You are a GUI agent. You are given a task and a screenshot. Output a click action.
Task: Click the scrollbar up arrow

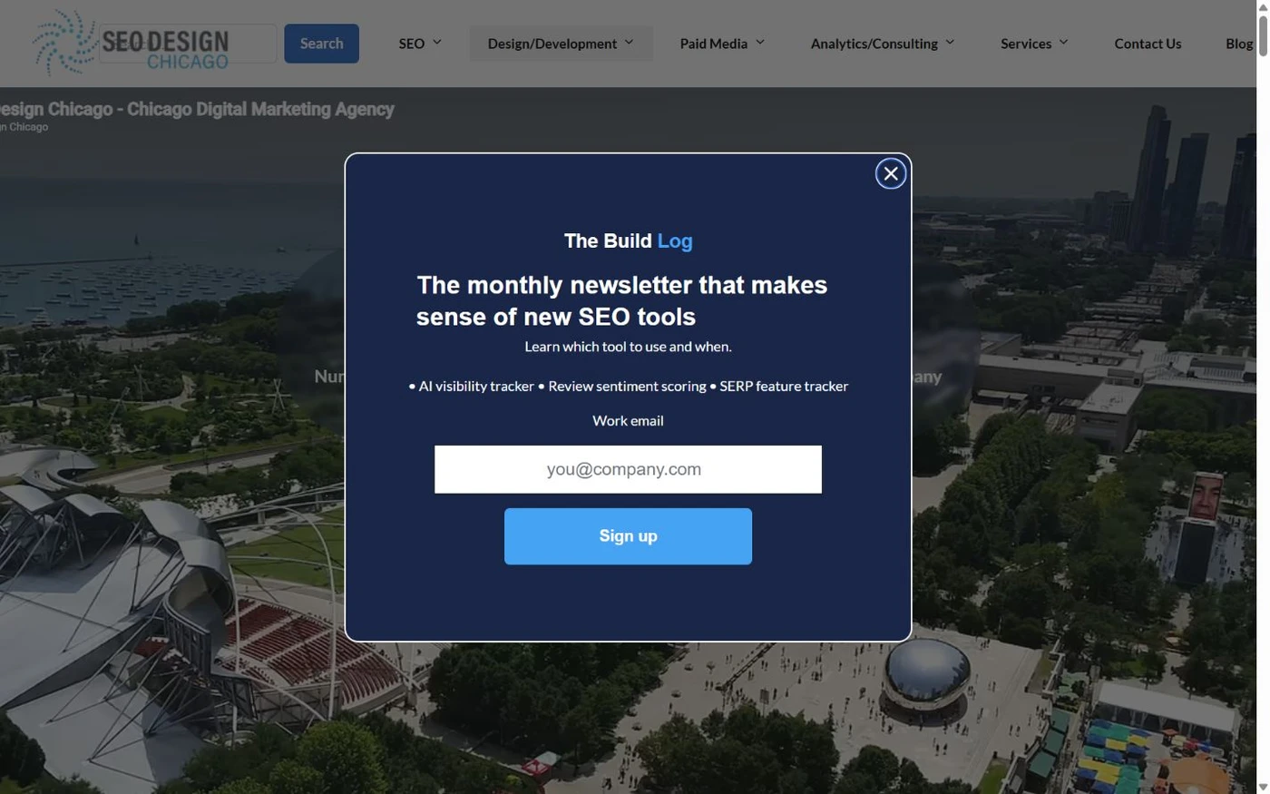(x=1263, y=6)
